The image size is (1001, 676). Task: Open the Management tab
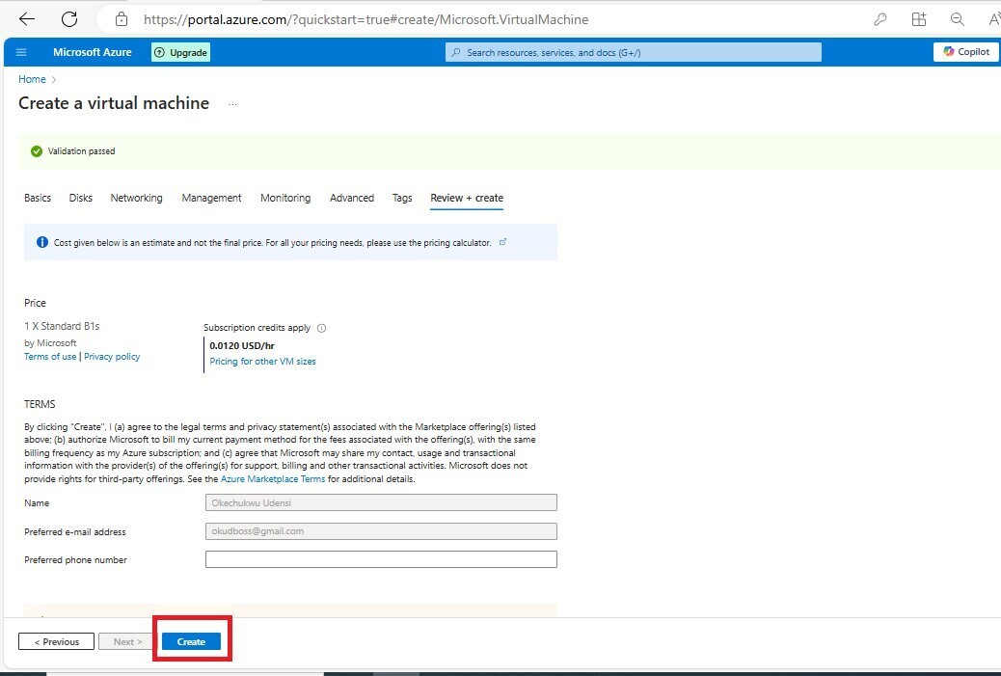[211, 198]
